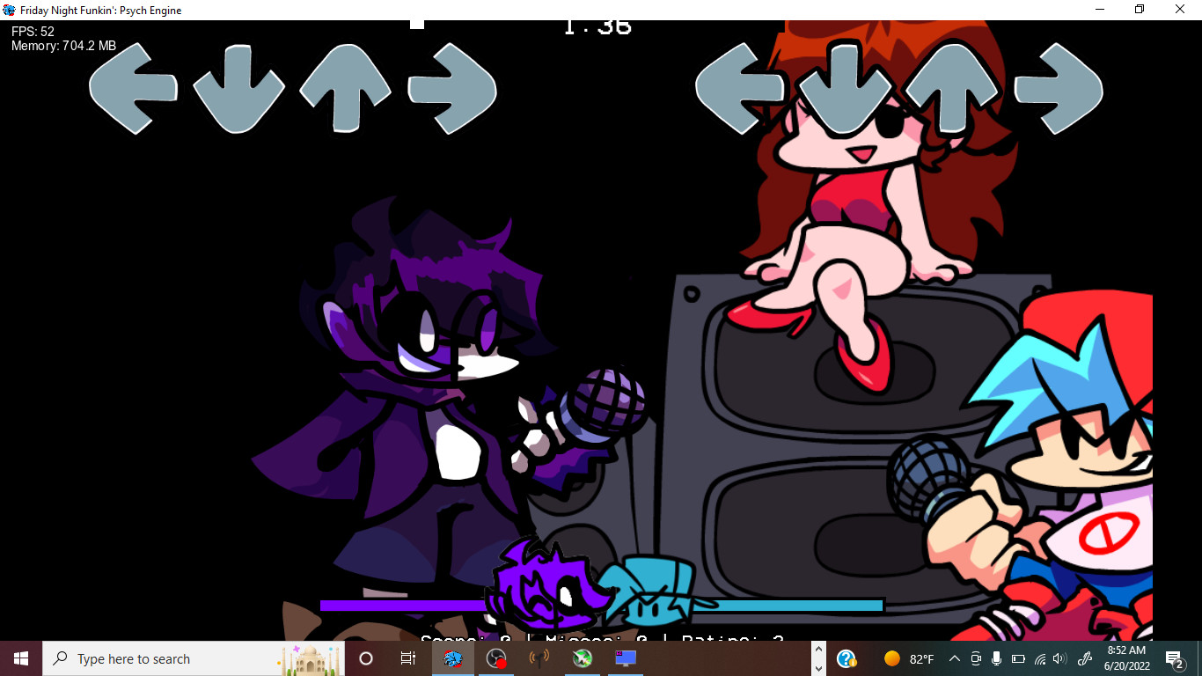Open the 82°F weather widget
1202x676 pixels.
click(x=909, y=658)
